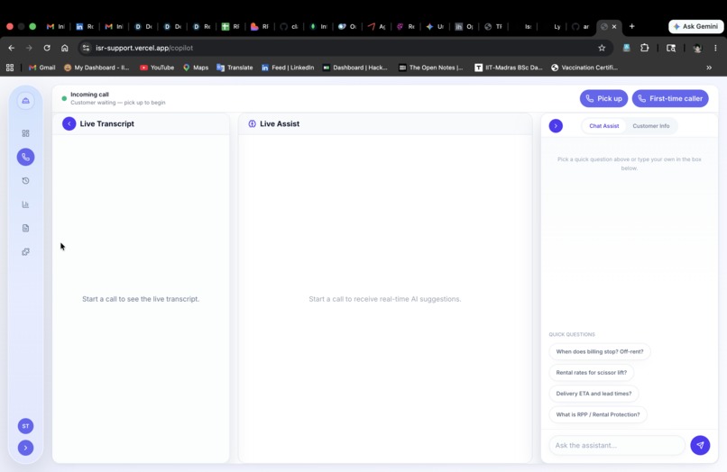This screenshot has height=472, width=727.
Task: Open the YouTube bookmark
Action: [x=157, y=68]
